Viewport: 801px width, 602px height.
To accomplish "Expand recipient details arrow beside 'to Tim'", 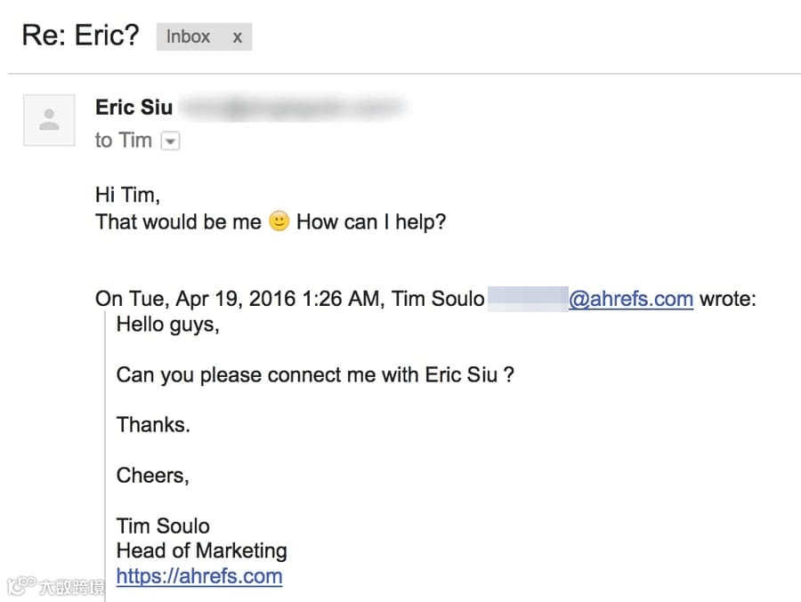I will click(x=170, y=141).
